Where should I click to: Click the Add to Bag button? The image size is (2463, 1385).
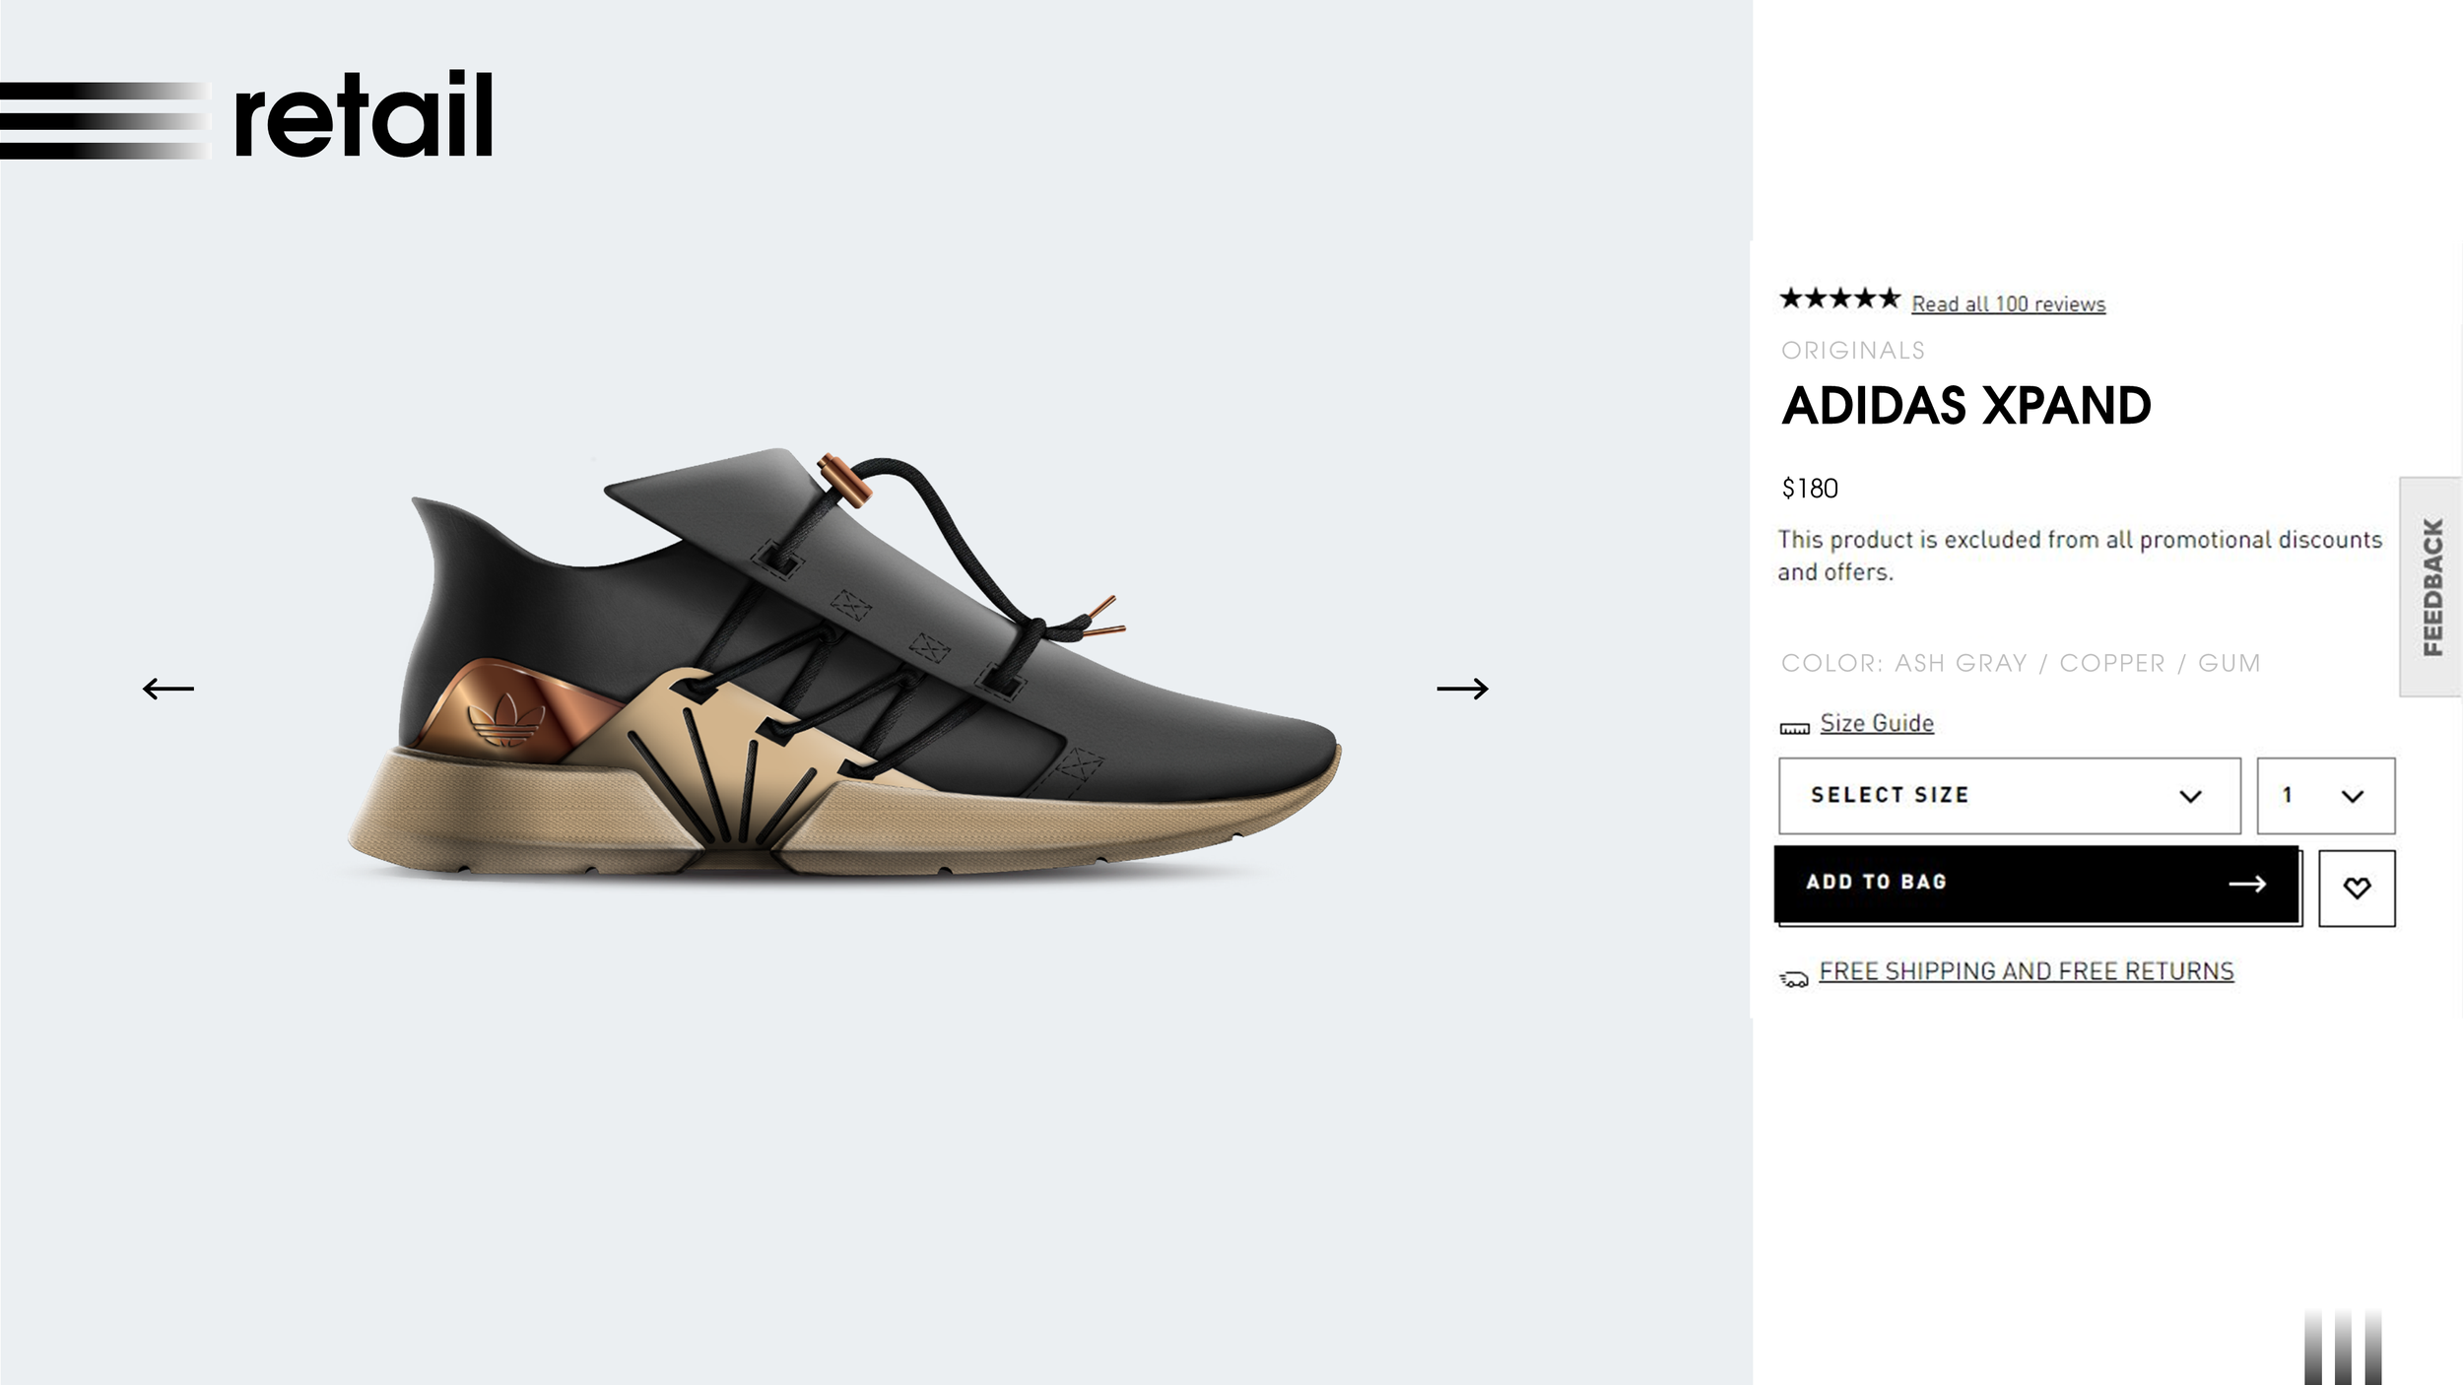point(2037,885)
